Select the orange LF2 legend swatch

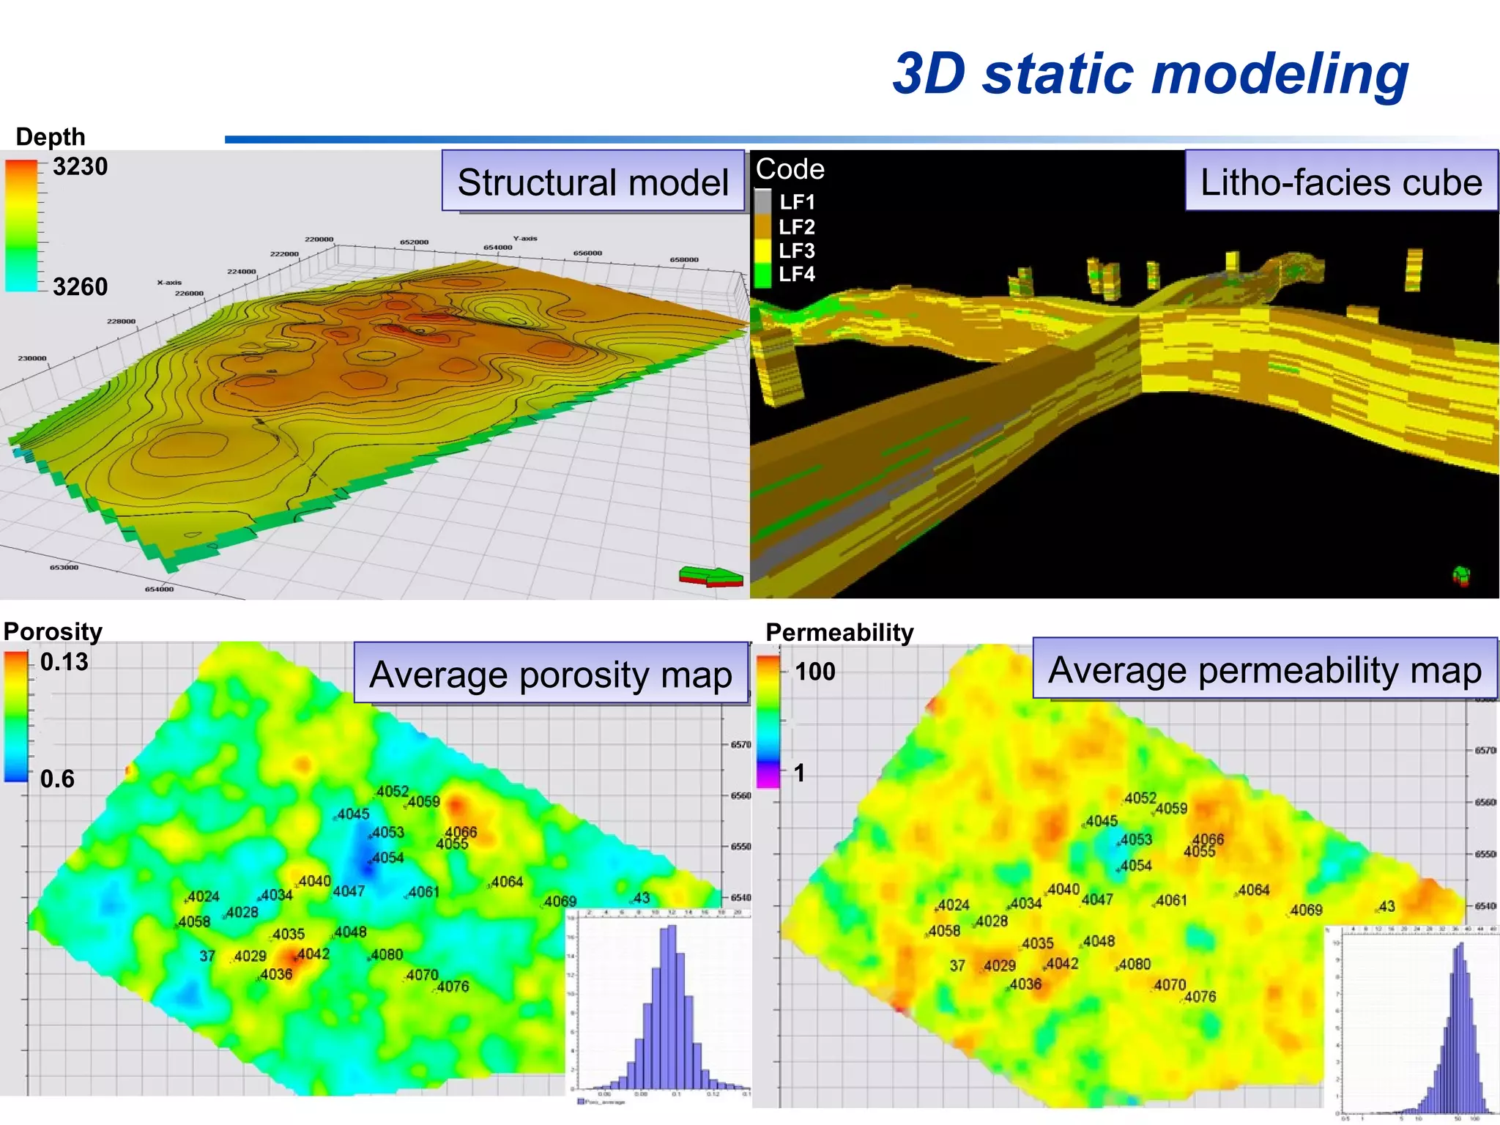tap(763, 226)
